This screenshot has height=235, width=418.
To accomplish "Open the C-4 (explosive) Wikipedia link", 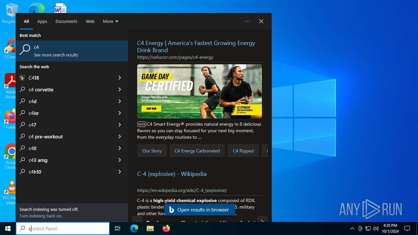I will click(172, 174).
